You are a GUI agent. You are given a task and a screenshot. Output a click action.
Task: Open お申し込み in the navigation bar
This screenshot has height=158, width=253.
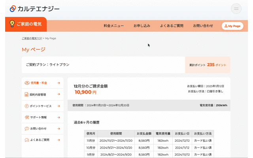(142, 26)
